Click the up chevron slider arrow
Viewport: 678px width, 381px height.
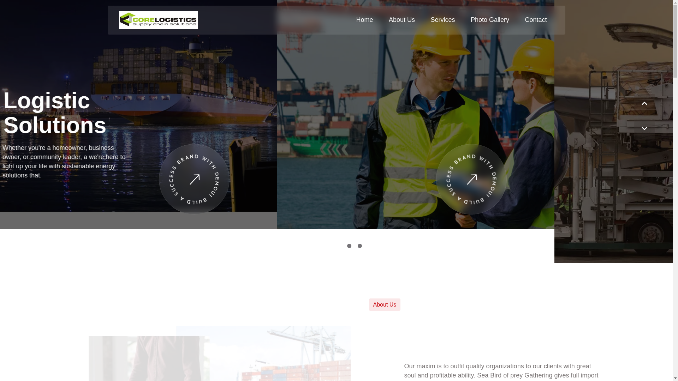(x=644, y=103)
